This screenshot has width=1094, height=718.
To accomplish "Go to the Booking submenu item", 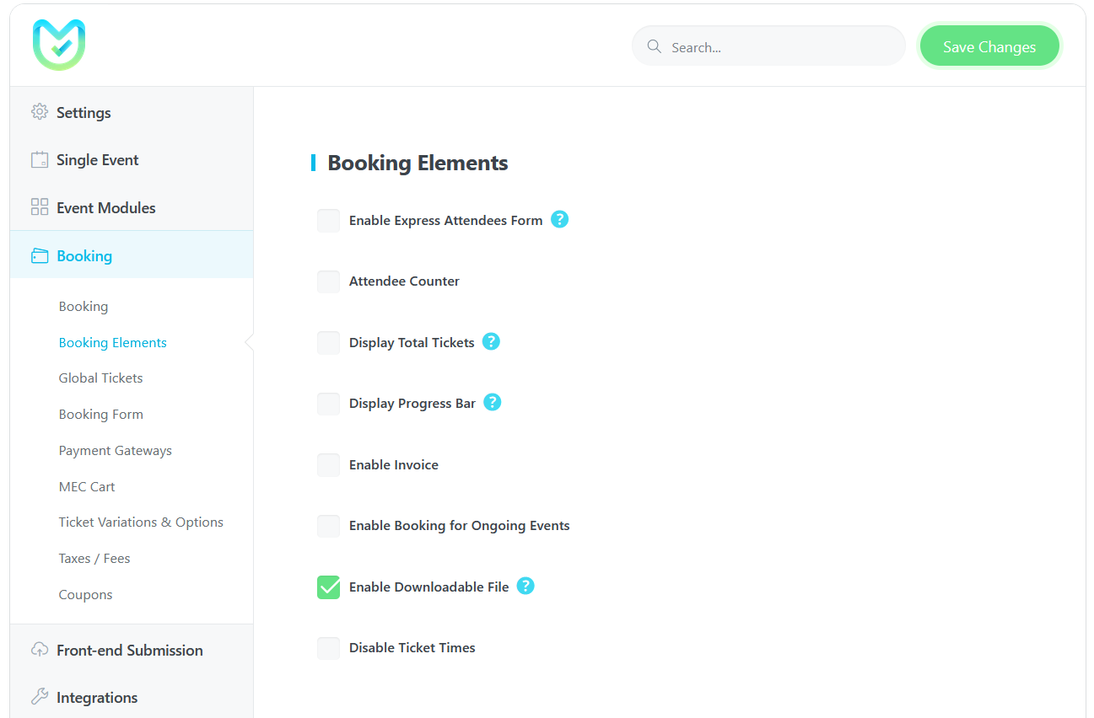I will (x=84, y=306).
